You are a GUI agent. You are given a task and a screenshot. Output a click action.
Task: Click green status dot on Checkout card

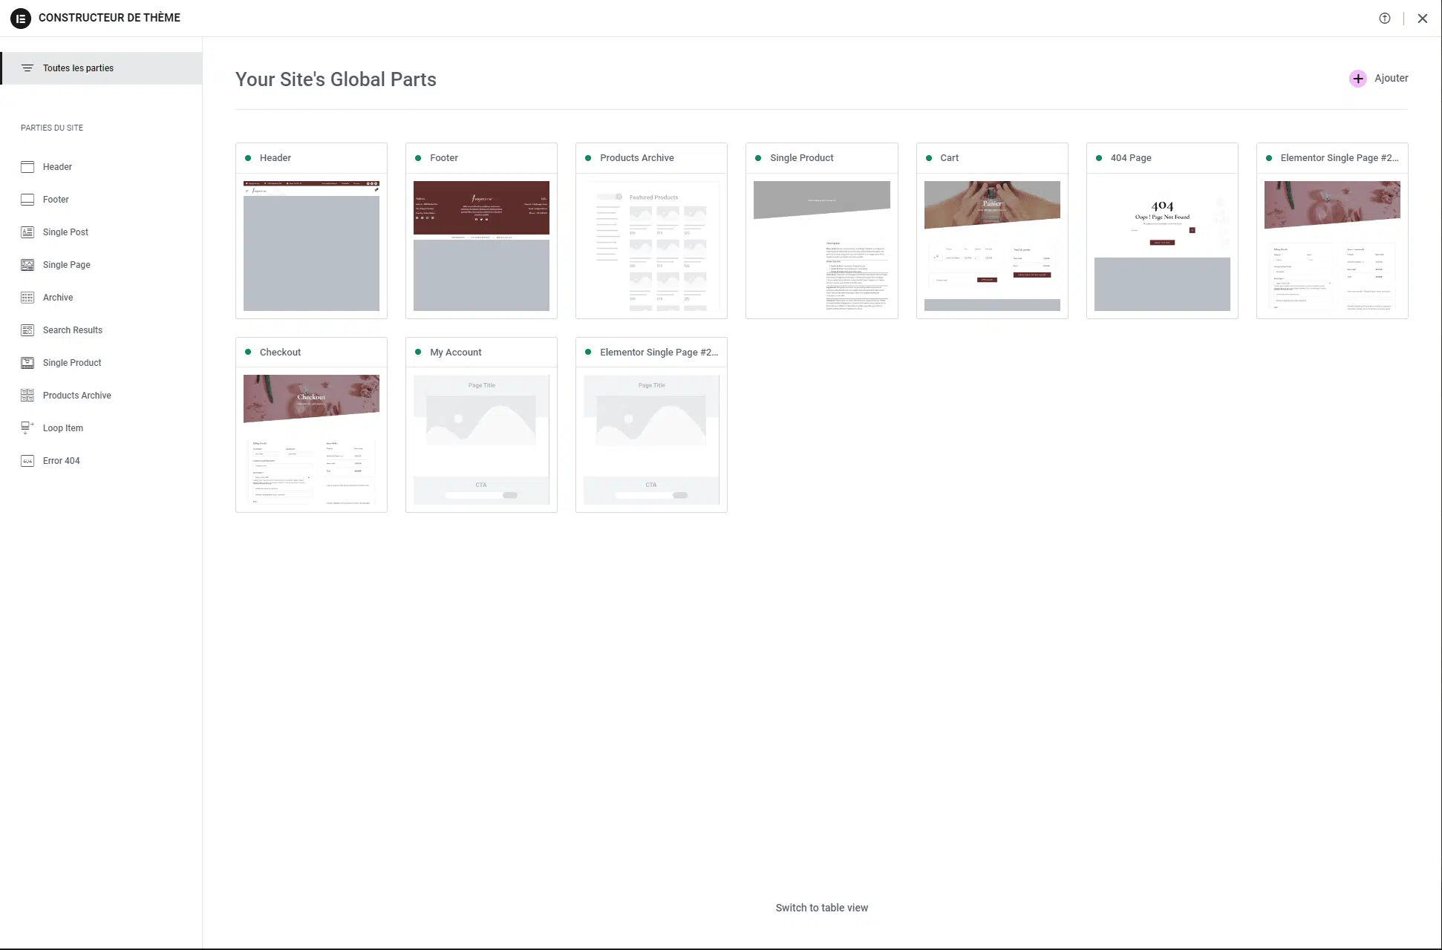point(248,353)
